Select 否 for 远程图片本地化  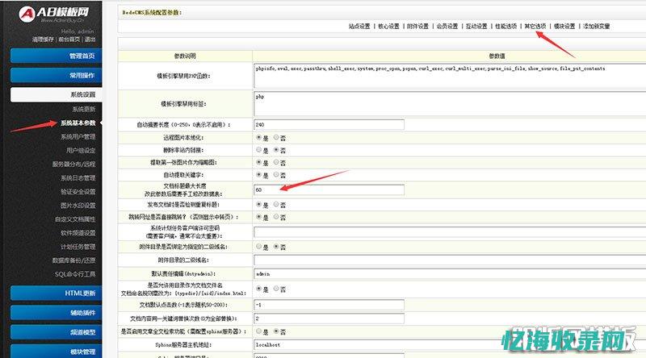coord(276,137)
